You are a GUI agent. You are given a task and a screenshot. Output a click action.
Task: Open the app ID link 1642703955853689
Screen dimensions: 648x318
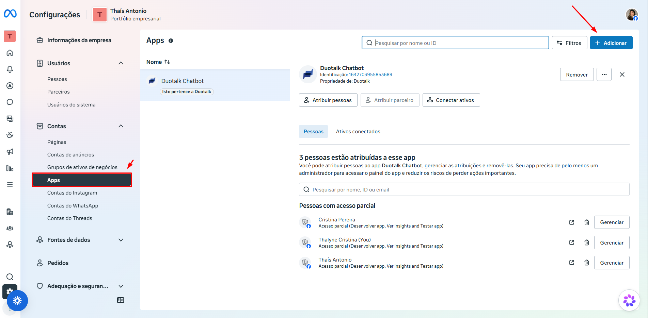(370, 74)
